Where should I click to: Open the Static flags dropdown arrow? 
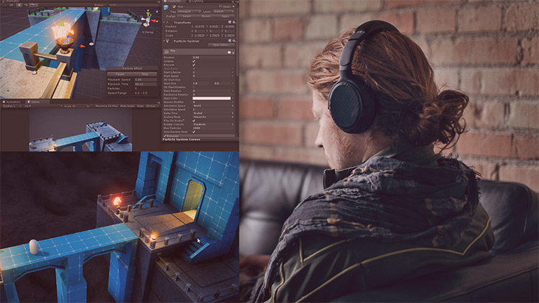click(x=234, y=6)
